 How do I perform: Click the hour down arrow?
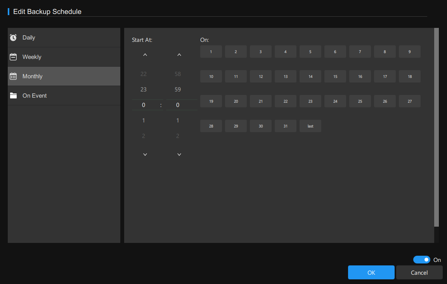pos(145,155)
